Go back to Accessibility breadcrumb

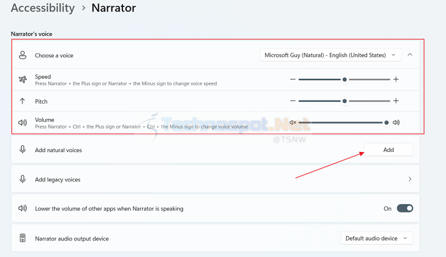43,8
